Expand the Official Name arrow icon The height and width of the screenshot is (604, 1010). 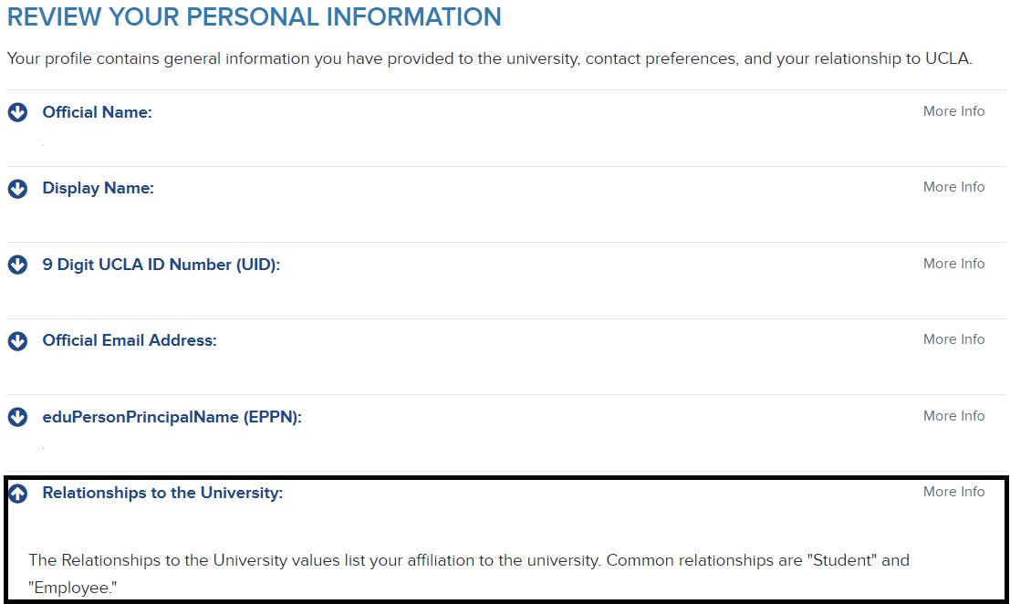click(17, 112)
